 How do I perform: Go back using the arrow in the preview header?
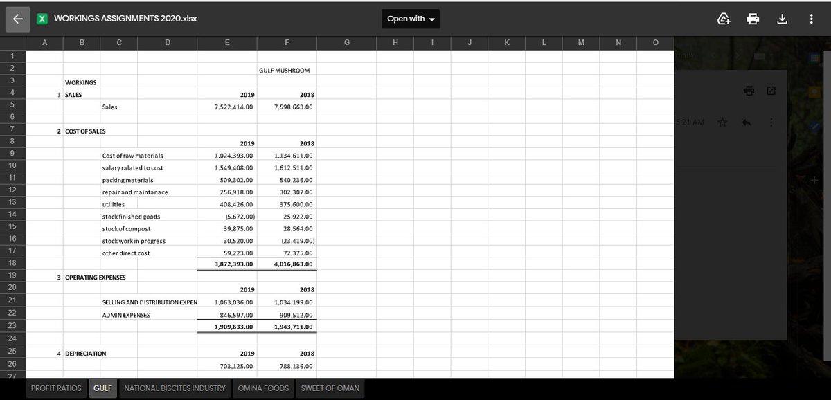(19, 19)
